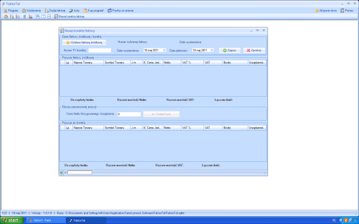The height and width of the screenshot is (224, 359).
Task: Click Brutto header in correction positions table
Action: click(235, 128)
